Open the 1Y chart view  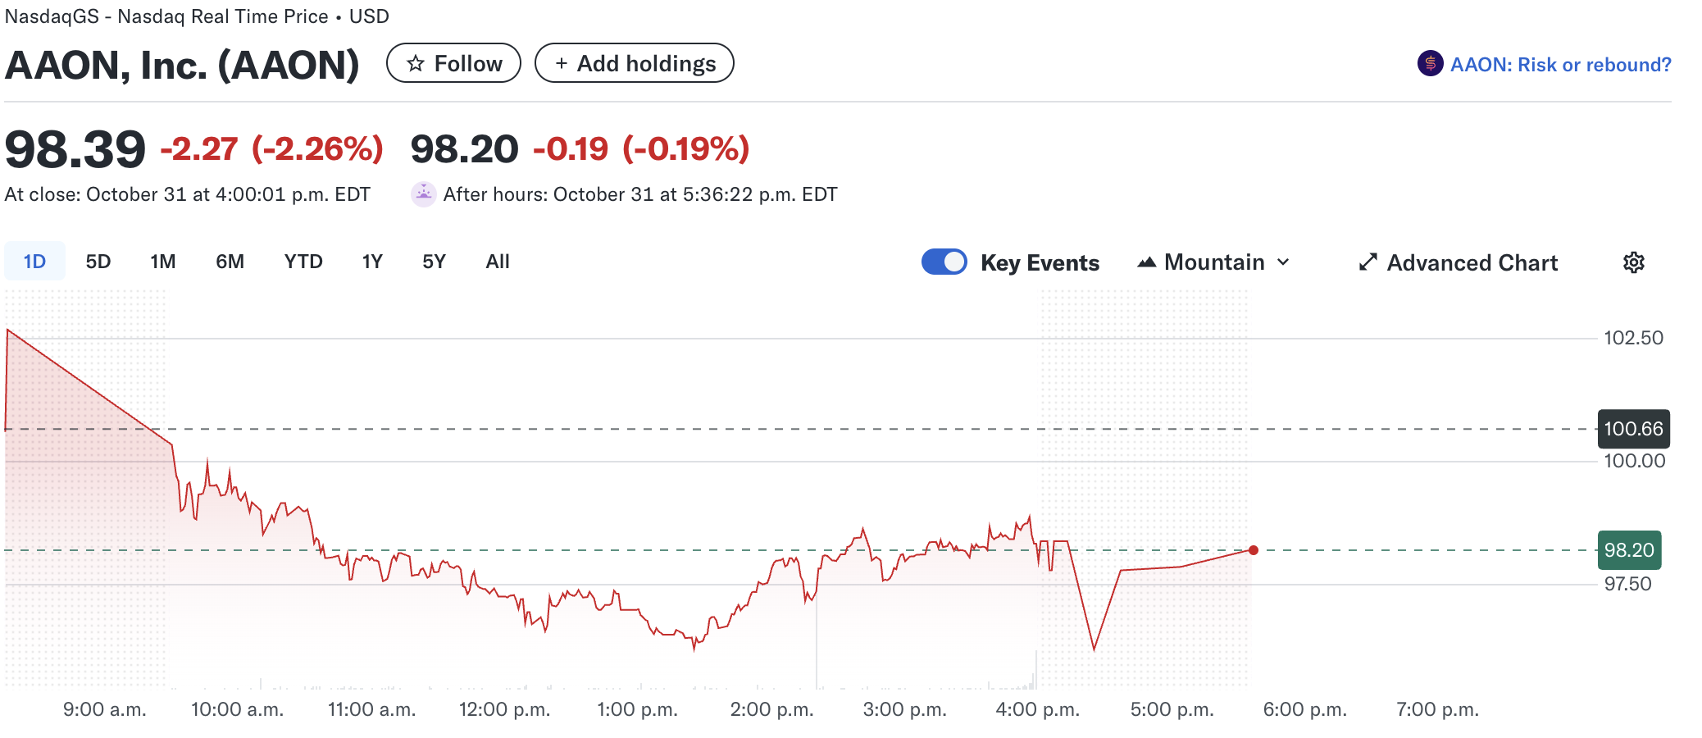point(371,261)
